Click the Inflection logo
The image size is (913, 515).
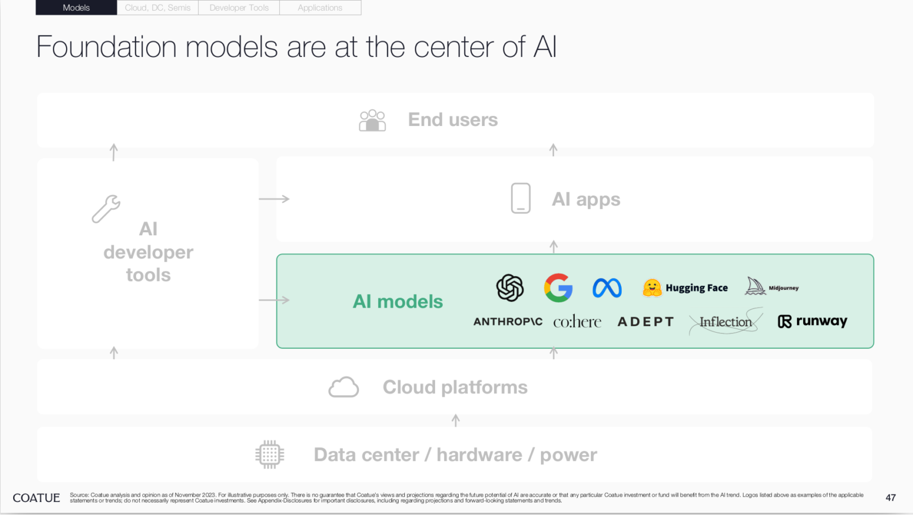coord(726,321)
